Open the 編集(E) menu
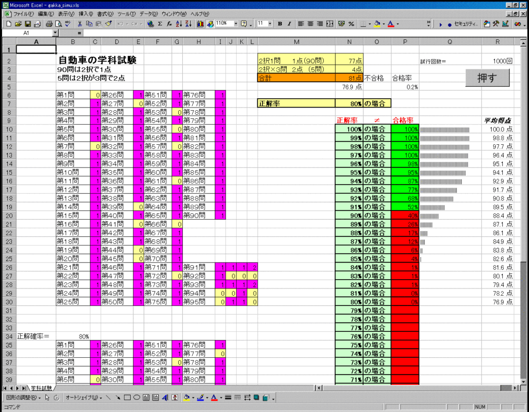The image size is (529, 412). coord(46,14)
